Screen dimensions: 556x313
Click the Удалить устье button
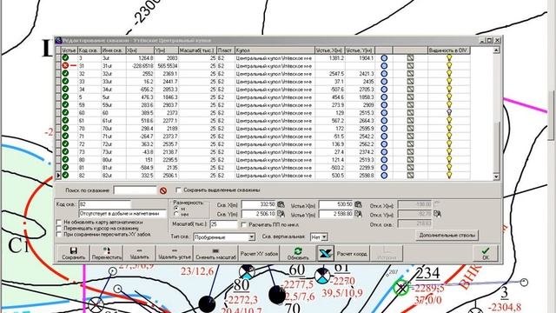174,253
